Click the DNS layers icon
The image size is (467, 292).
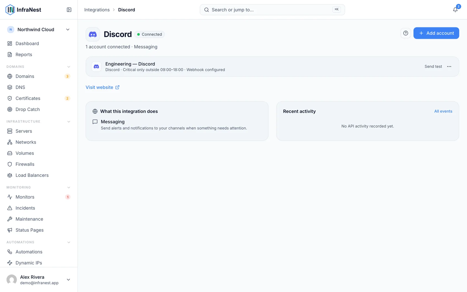[10, 87]
